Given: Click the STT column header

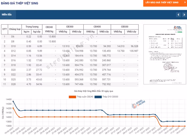Looking at the screenshot, I should (x=5, y=29).
